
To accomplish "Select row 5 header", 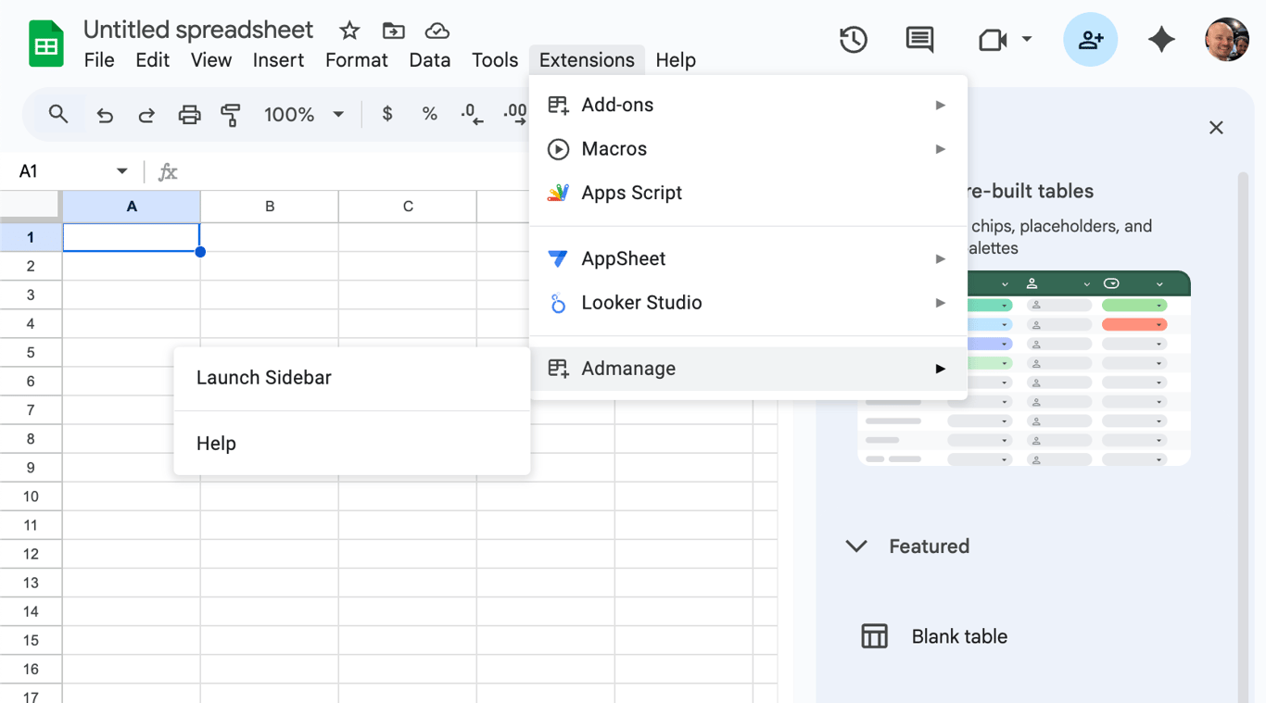I will click(x=31, y=352).
